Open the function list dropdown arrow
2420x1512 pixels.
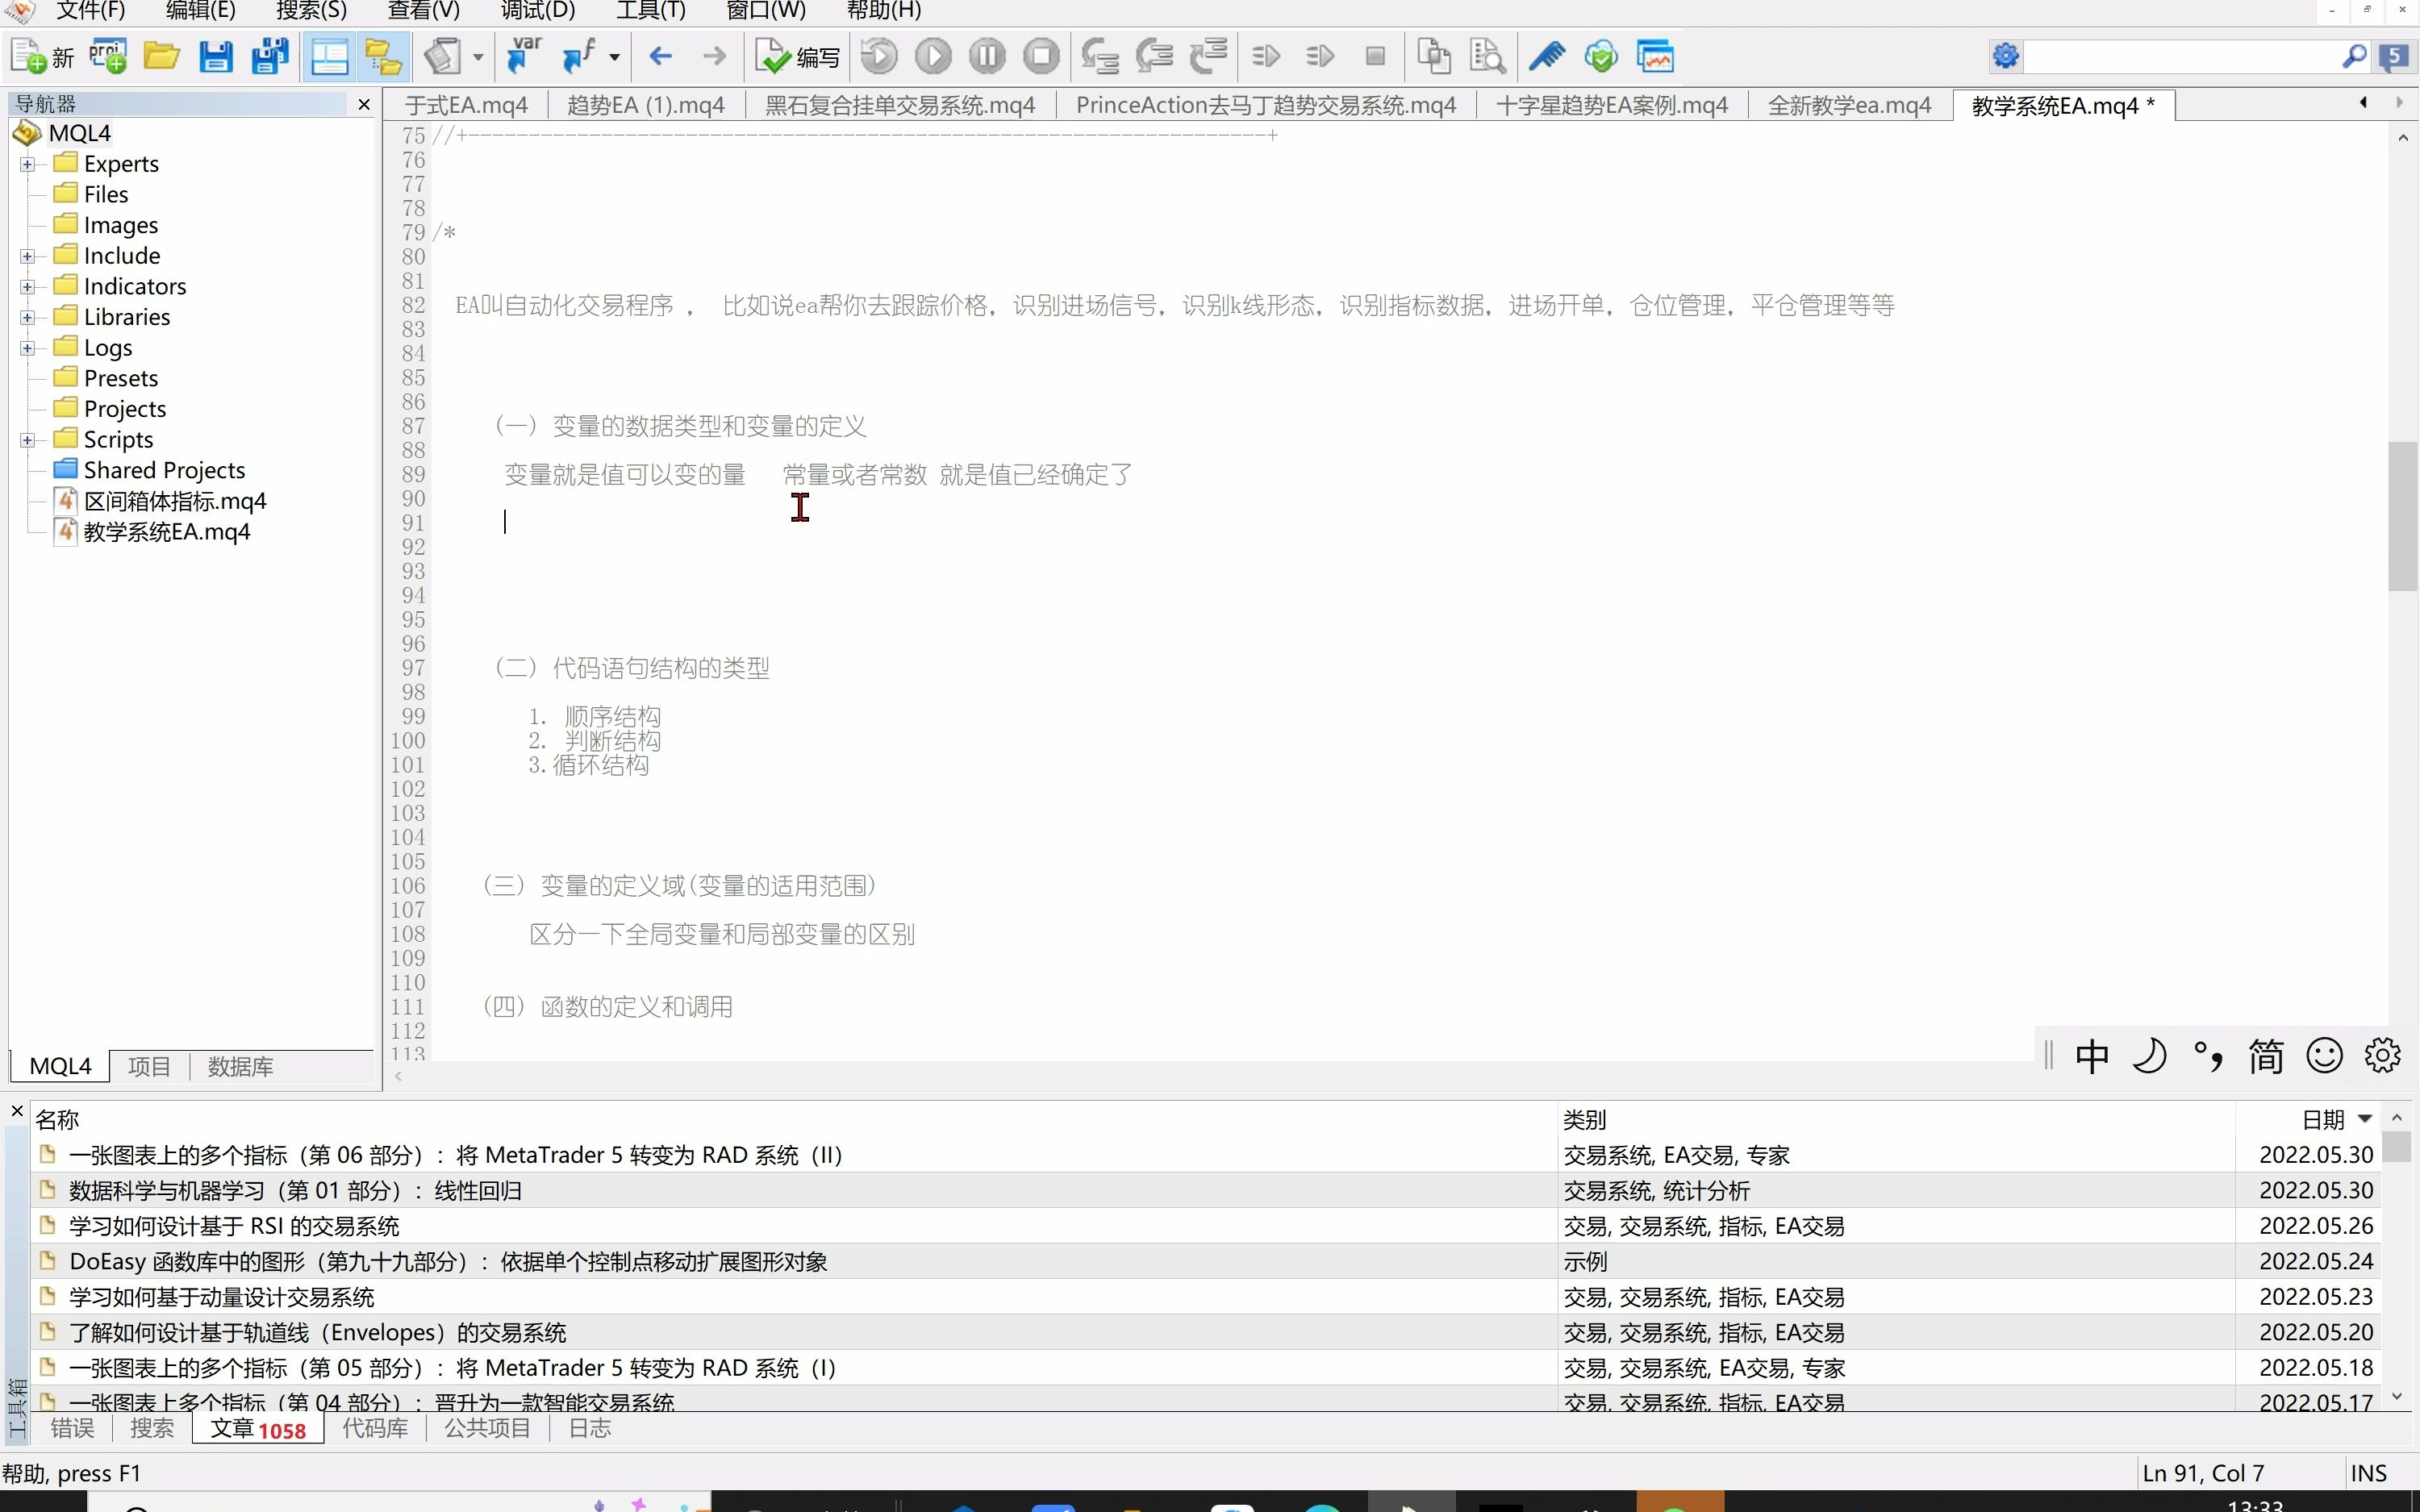pyautogui.click(x=614, y=57)
